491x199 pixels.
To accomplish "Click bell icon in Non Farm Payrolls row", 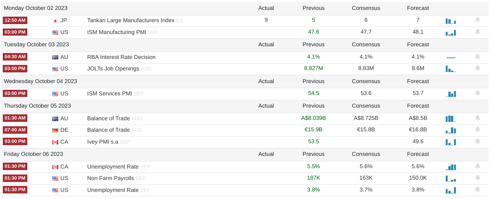I will 478,178.
